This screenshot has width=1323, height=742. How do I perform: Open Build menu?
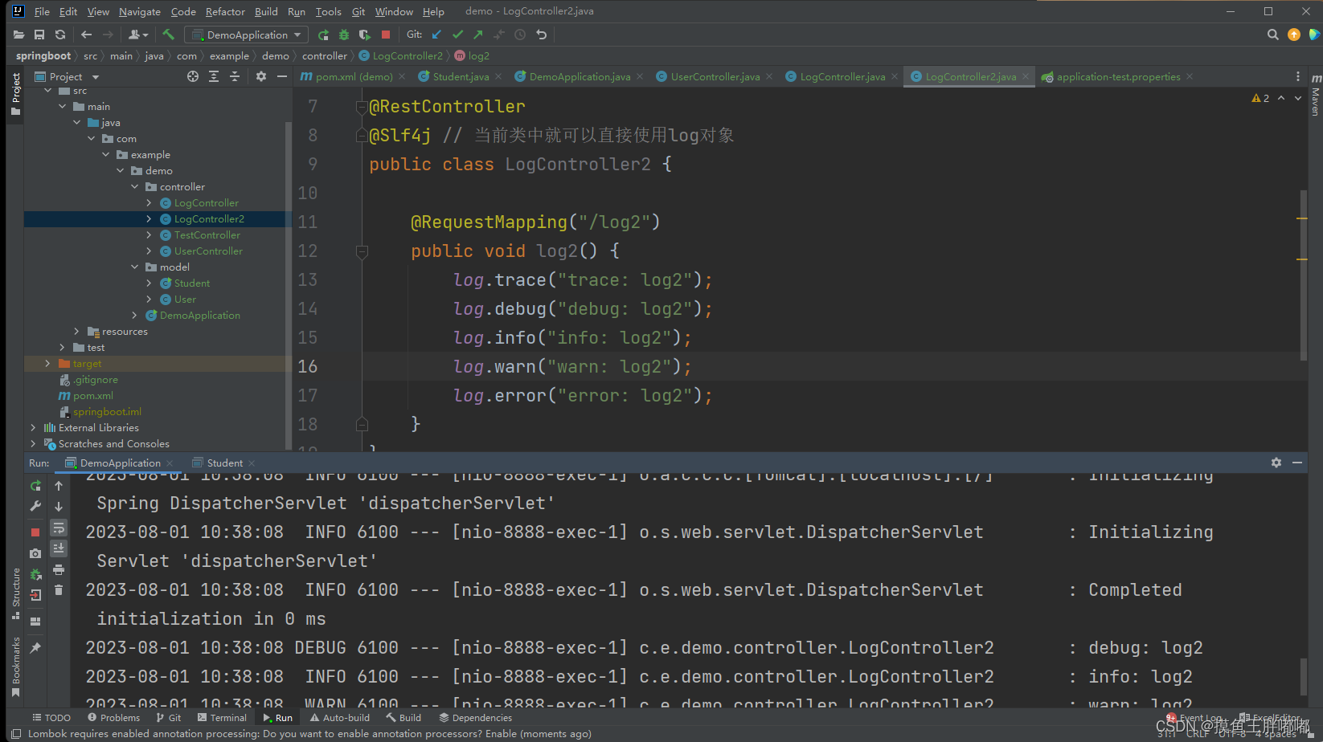(266, 11)
